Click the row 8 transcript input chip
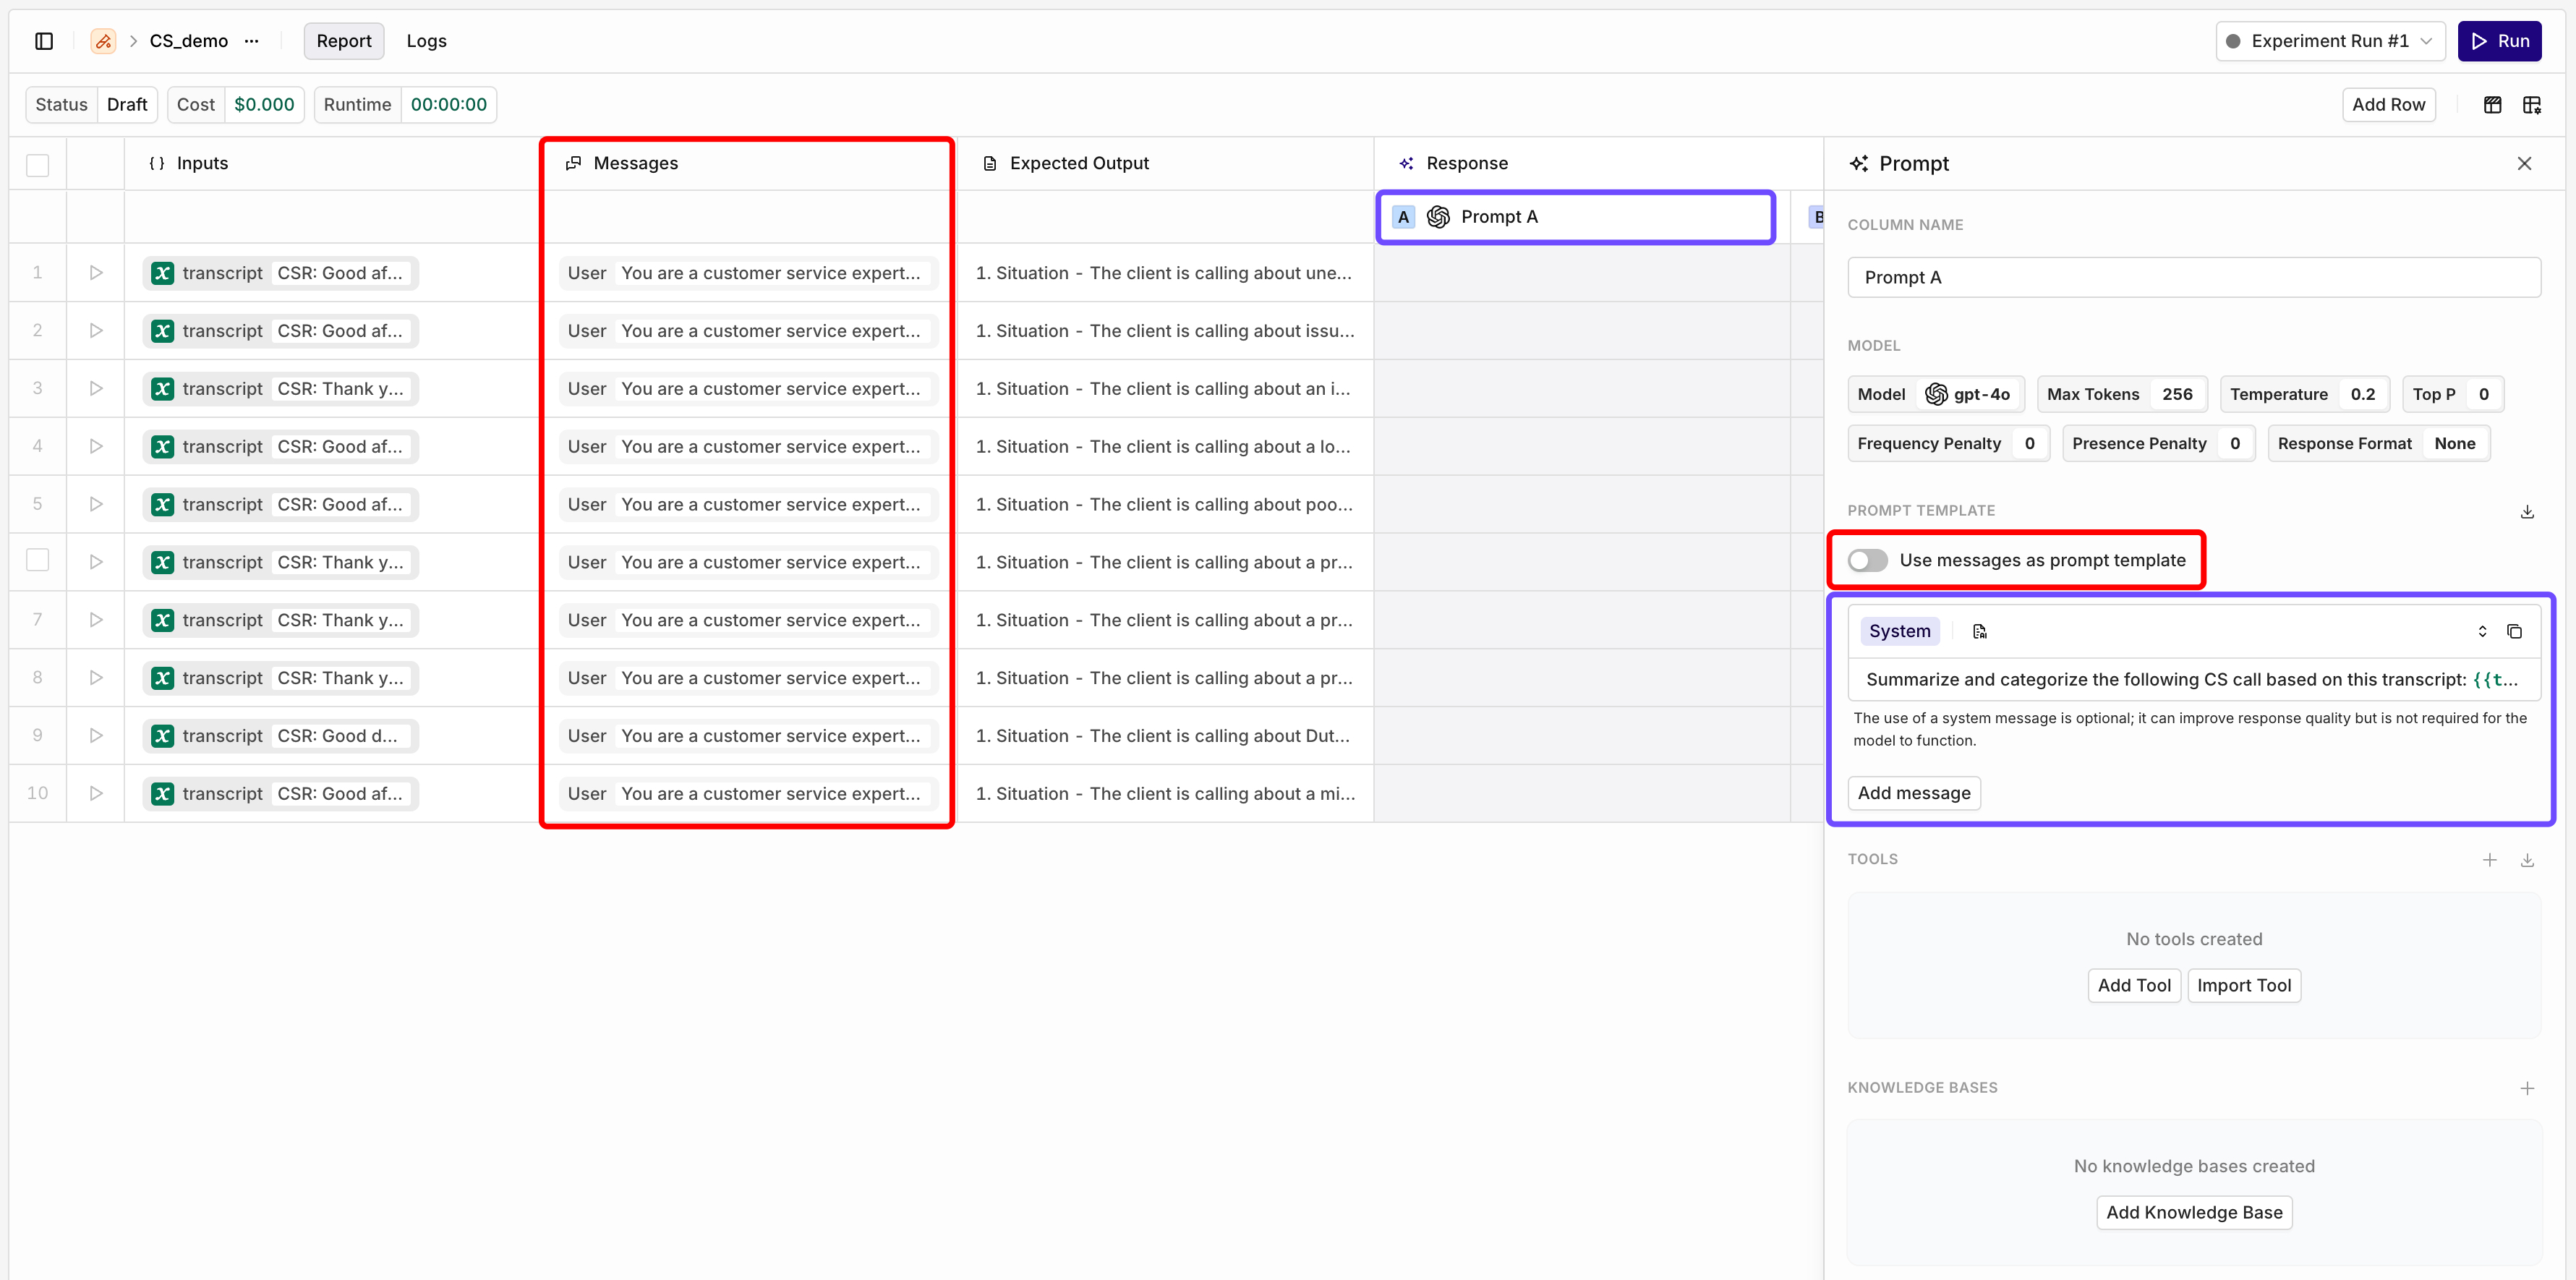 pos(280,678)
